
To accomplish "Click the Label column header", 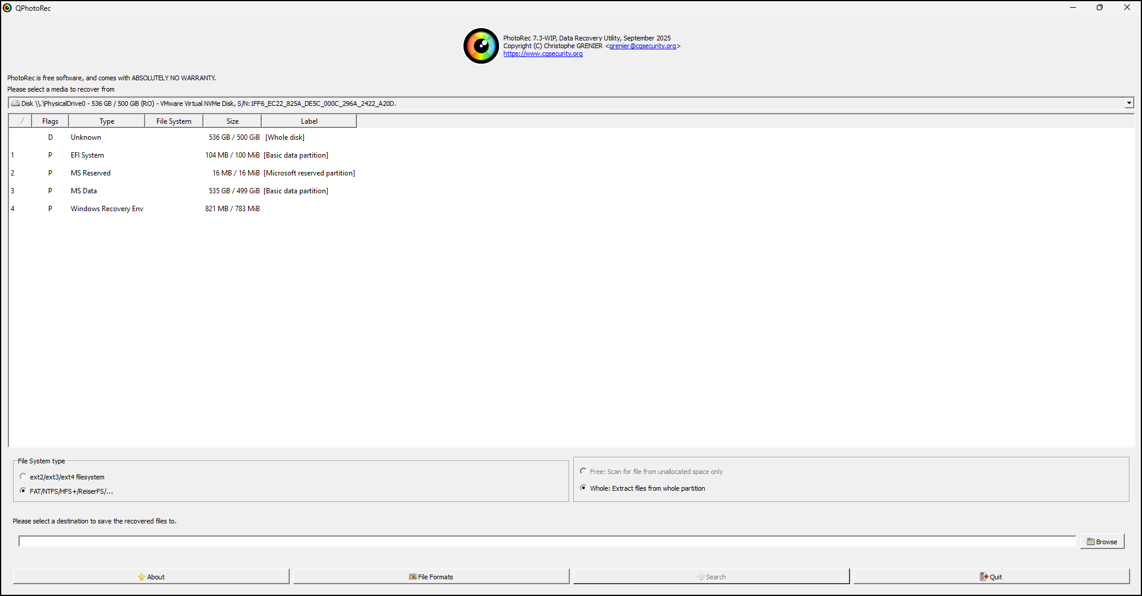I will pos(309,121).
